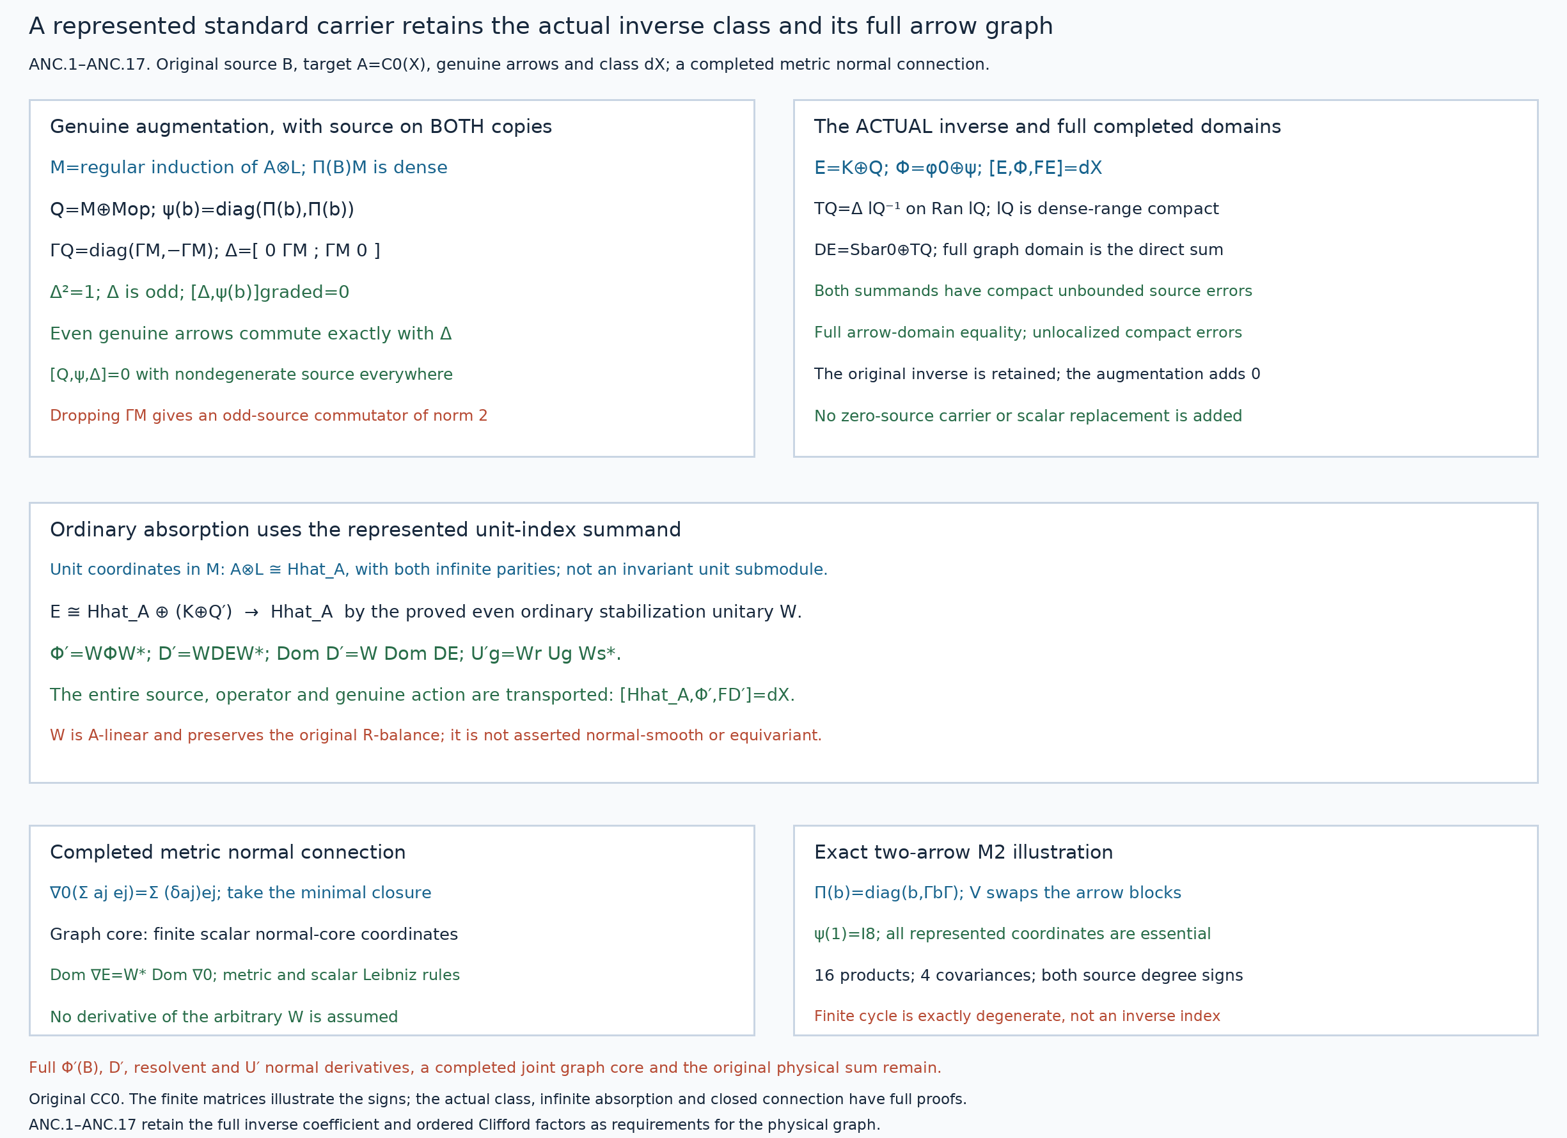Click the 'Δ²=1; Δ is odd' line
The height and width of the screenshot is (1138, 1567).
[x=200, y=292]
